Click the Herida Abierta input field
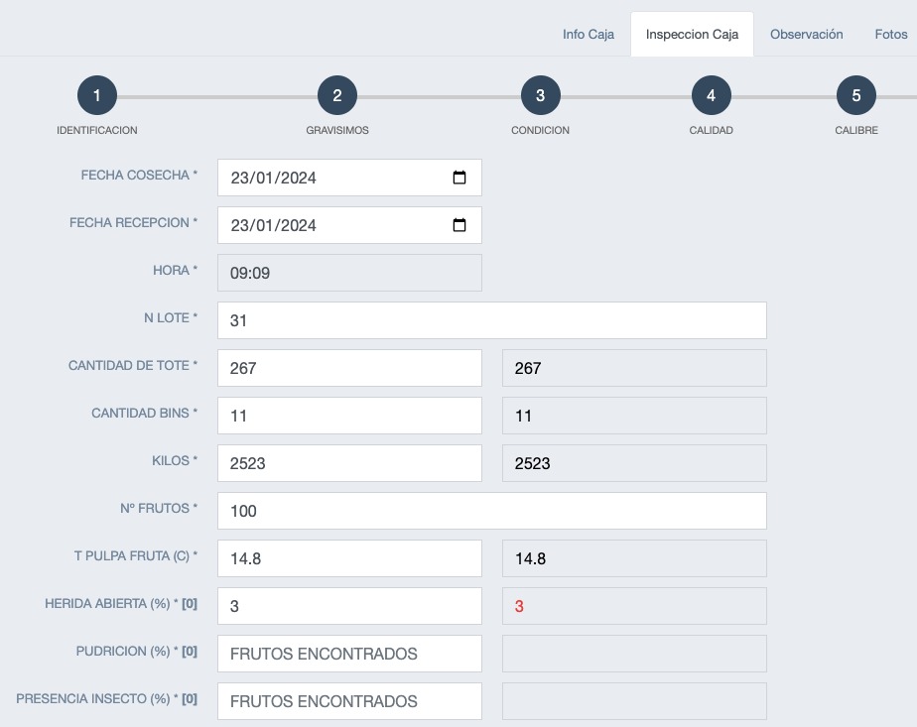This screenshot has height=727, width=917. point(349,606)
